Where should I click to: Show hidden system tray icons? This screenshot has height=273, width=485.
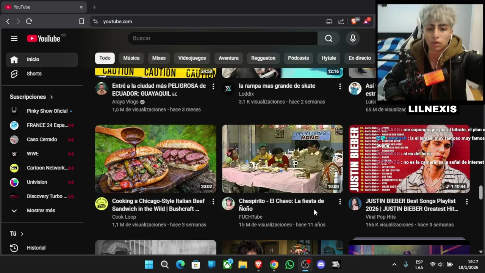[x=394, y=265]
